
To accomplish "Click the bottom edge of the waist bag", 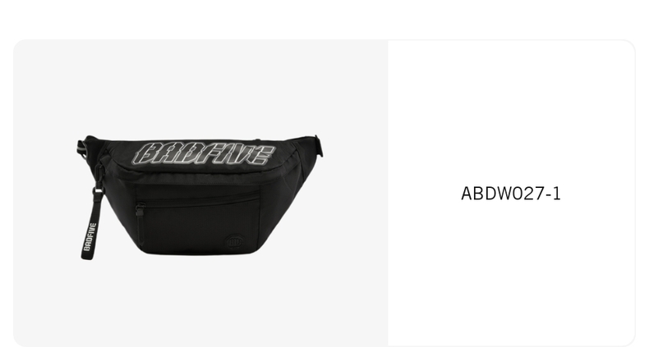I will [x=199, y=251].
